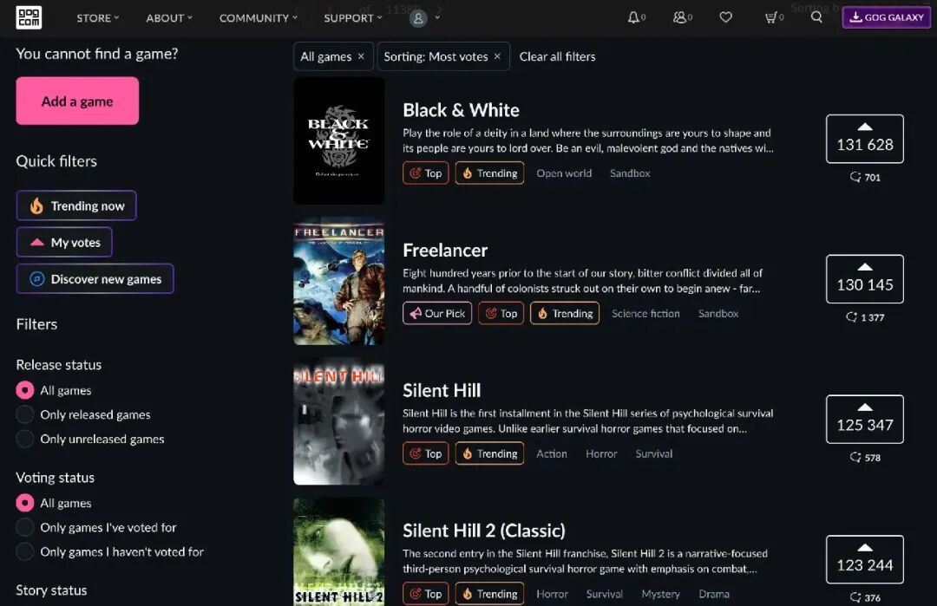This screenshot has width=937, height=606.
Task: Open the shopping cart icon
Action: click(771, 17)
